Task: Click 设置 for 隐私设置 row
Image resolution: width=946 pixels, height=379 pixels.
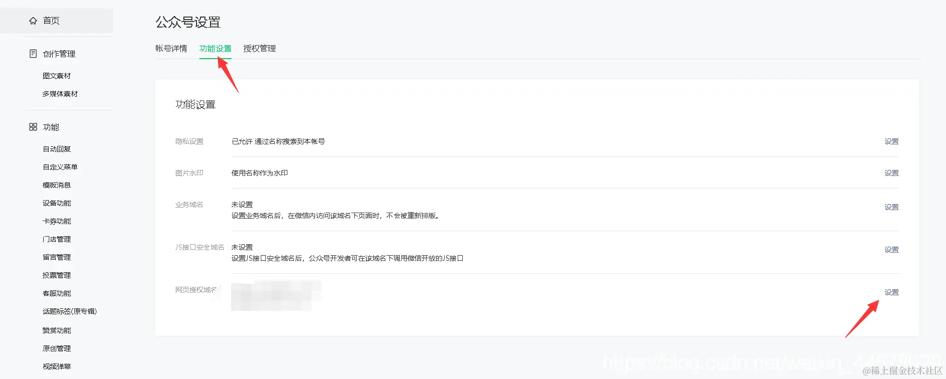Action: tap(892, 141)
